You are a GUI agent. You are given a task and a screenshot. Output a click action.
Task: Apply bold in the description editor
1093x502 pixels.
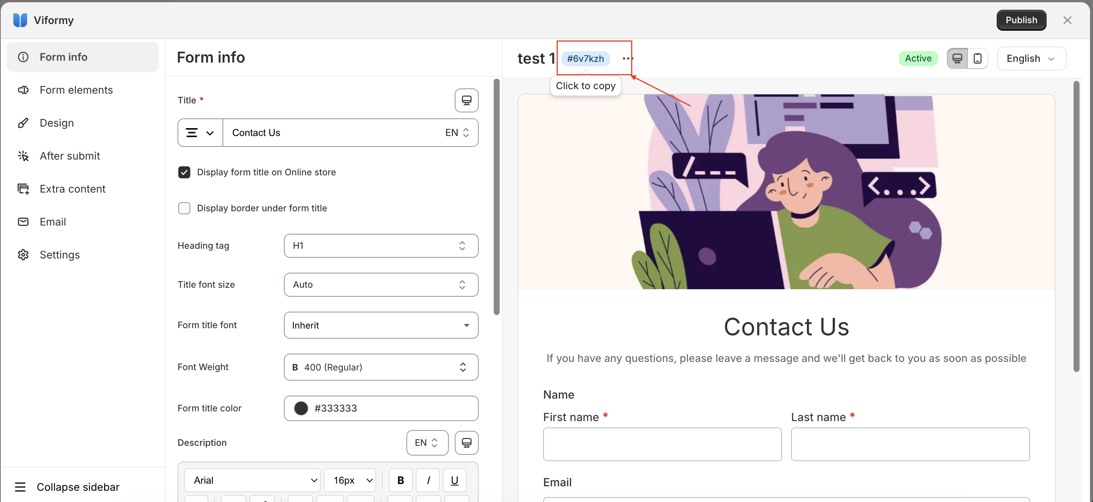400,480
